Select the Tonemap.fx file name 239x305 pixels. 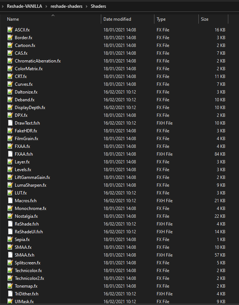[26, 286]
